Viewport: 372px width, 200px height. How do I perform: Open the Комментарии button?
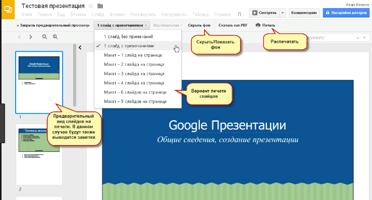click(304, 13)
